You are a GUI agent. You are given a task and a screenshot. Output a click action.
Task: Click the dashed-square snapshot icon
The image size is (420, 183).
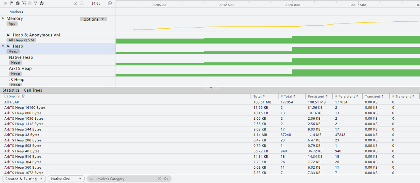click(23, 3)
